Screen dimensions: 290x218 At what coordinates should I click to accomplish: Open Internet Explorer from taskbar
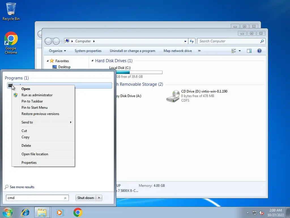tap(25, 212)
